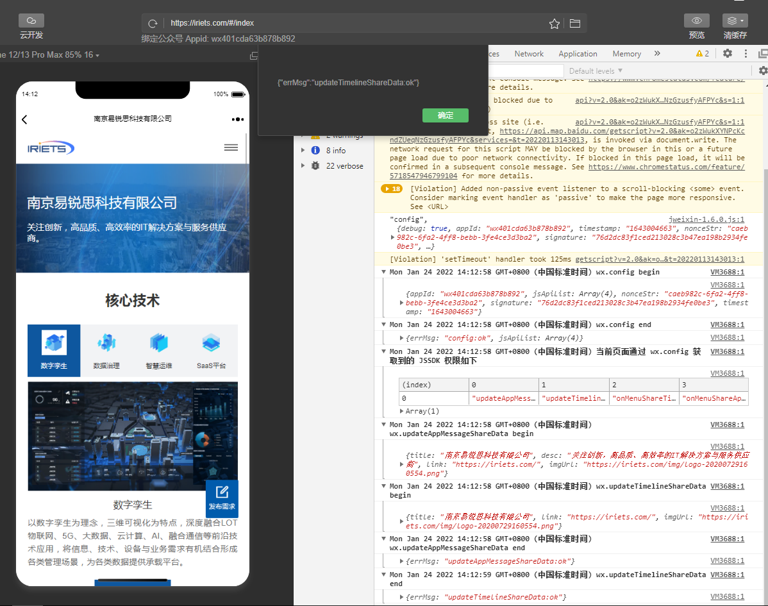This screenshot has width=768, height=606.
Task: Select the "onMenuShareTi…" table cell
Action: pyautogui.click(x=644, y=398)
